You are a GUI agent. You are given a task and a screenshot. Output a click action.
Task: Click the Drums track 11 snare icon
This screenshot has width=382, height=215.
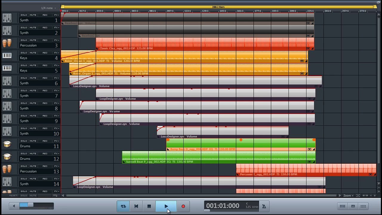coord(7,144)
